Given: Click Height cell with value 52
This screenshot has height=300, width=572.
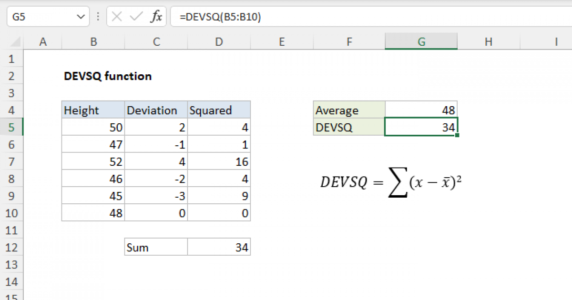Looking at the screenshot, I should (x=93, y=162).
